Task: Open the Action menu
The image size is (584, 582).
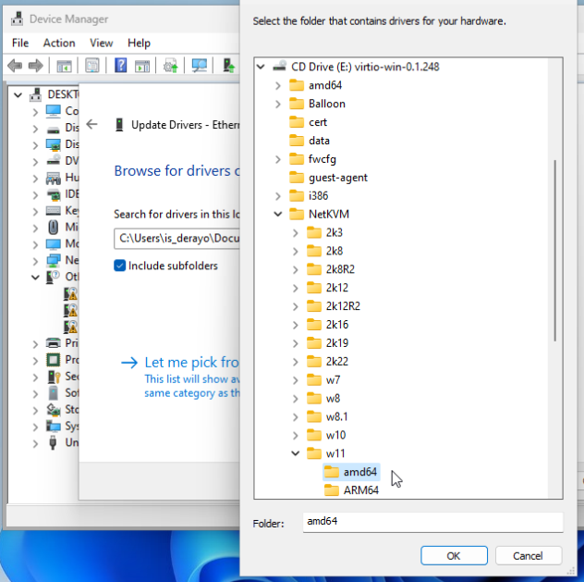Action: point(59,43)
